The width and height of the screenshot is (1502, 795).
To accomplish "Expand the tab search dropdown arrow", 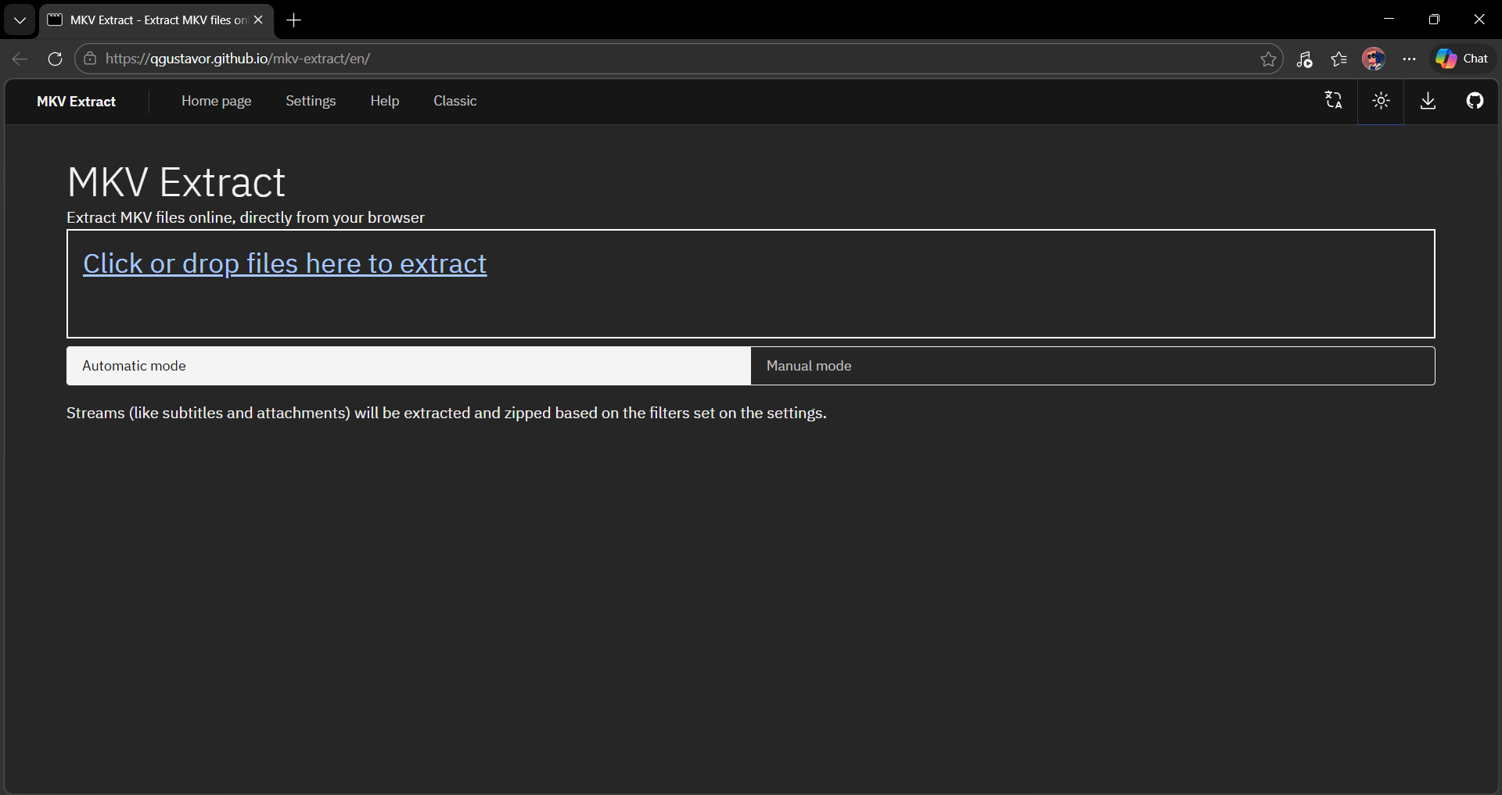I will [x=20, y=20].
